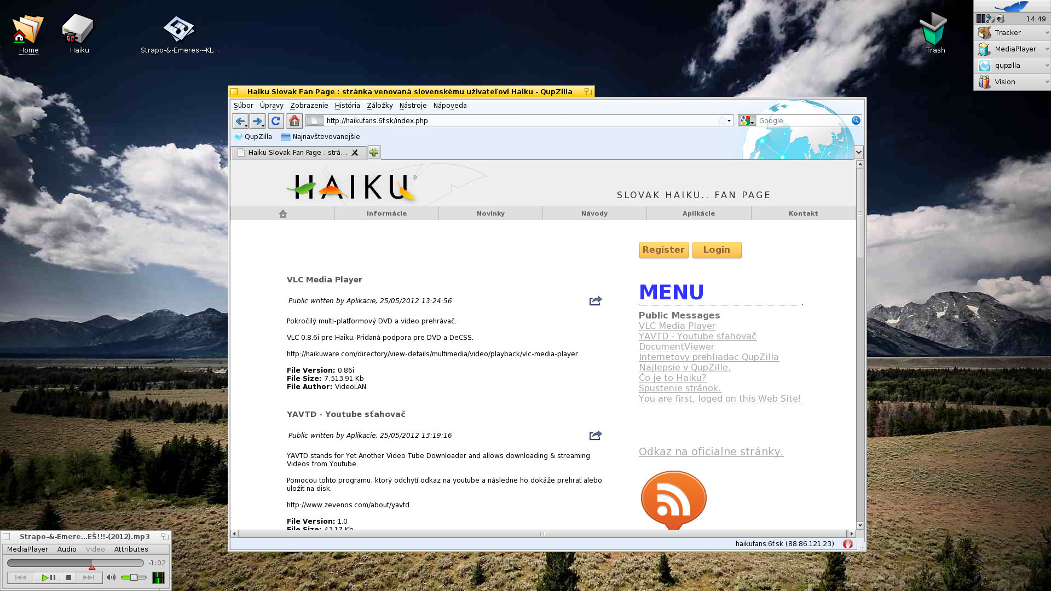Image resolution: width=1051 pixels, height=591 pixels.
Task: Open the Attributes menu in MediaPlayer
Action: click(131, 549)
